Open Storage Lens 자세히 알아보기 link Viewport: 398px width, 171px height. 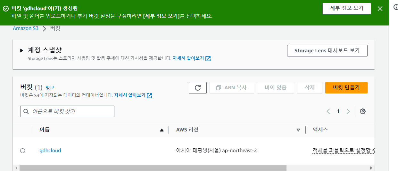click(188, 59)
